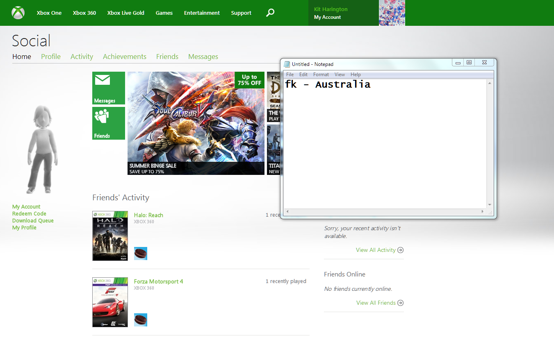Open the My Account sidebar link
This screenshot has width=554, height=342.
(x=26, y=207)
